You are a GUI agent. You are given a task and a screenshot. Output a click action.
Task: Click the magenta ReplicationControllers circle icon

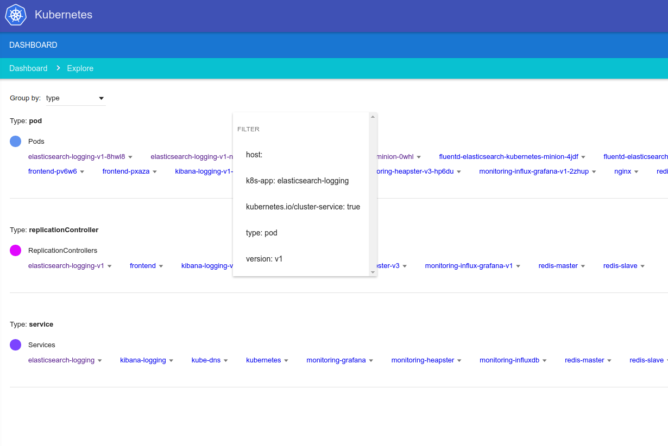16,250
